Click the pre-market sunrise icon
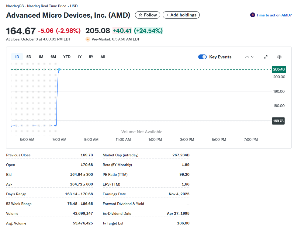This screenshot has height=230, width=294. tap(88, 39)
